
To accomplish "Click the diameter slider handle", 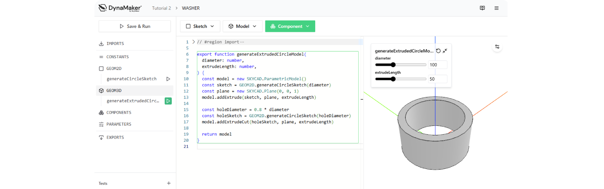I will [x=393, y=65].
